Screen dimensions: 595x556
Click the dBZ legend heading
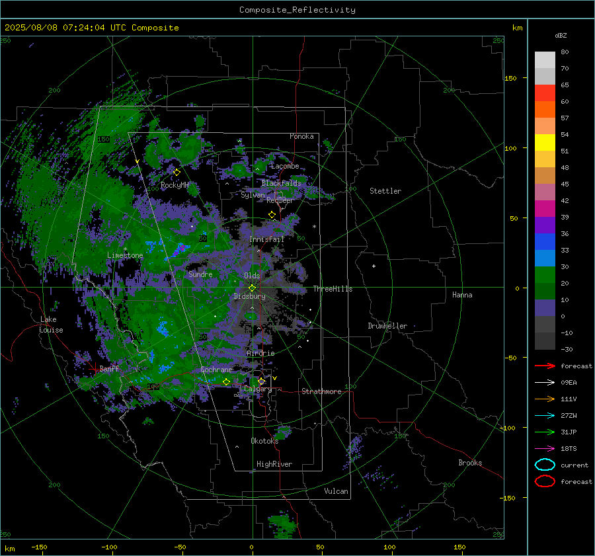561,35
